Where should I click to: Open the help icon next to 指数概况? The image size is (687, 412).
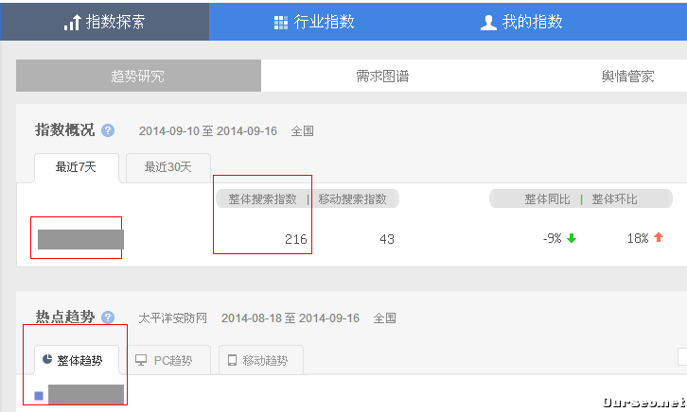[108, 130]
